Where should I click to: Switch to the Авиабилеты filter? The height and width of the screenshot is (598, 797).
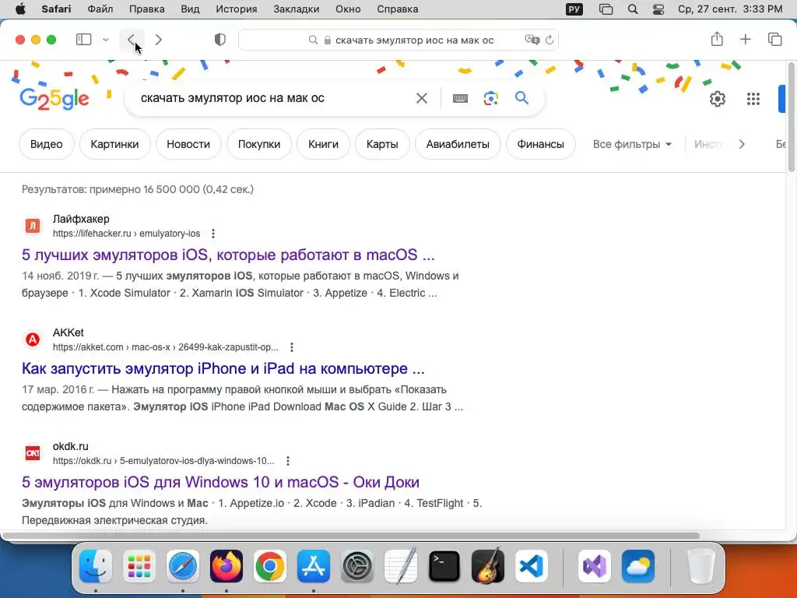click(458, 144)
